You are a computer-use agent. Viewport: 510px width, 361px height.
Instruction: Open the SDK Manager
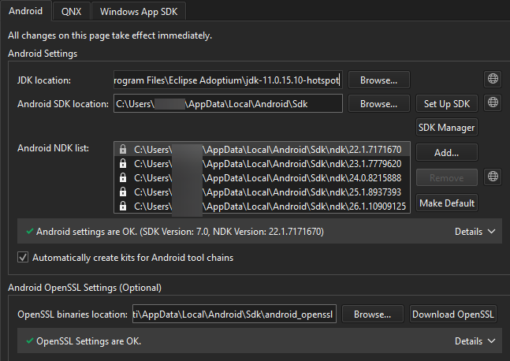pos(446,128)
